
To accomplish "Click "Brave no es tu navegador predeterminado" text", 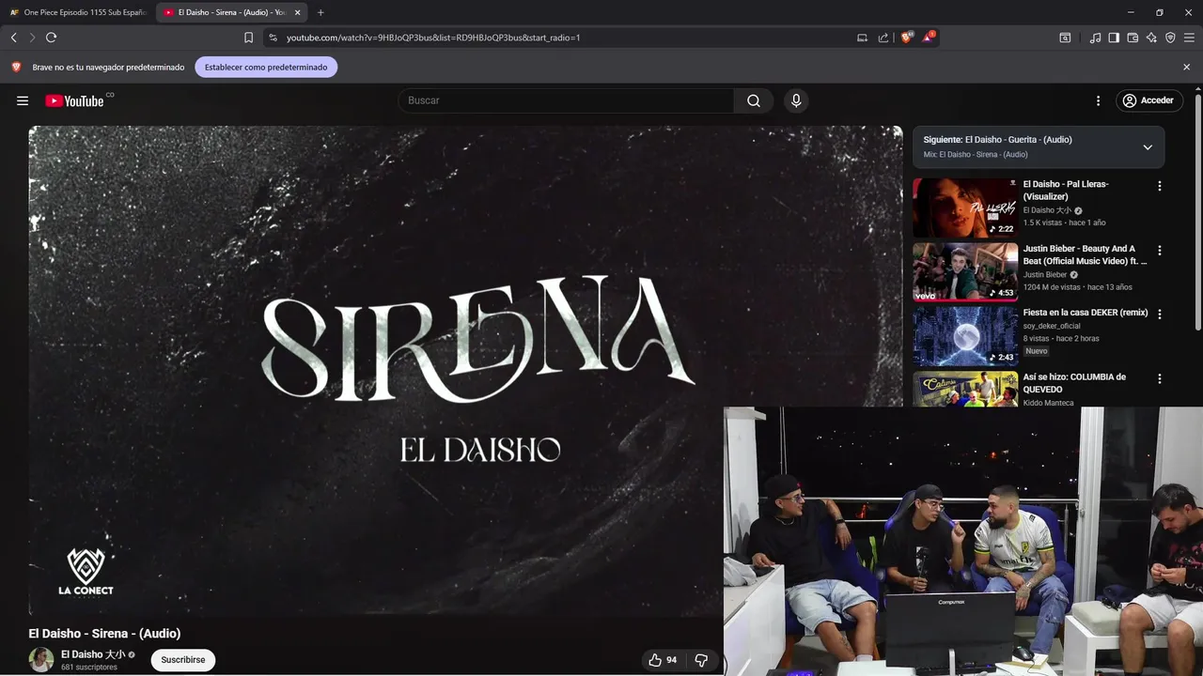I will point(108,68).
